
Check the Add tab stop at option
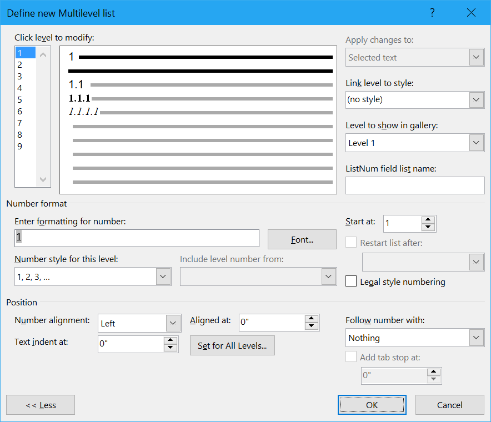point(350,356)
